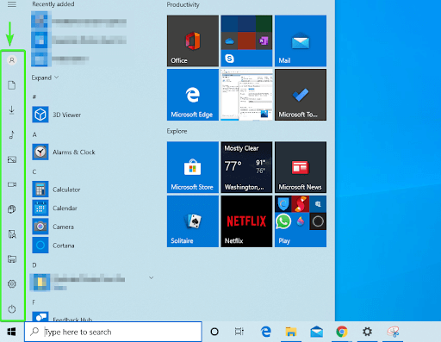The image size is (441, 342).
Task: Open the Microsoft News tile
Action: click(301, 167)
